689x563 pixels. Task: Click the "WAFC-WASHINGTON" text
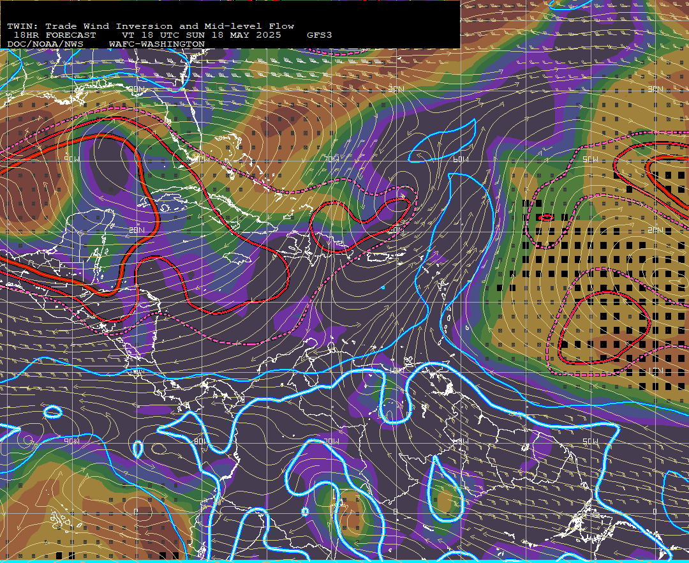click(x=157, y=45)
